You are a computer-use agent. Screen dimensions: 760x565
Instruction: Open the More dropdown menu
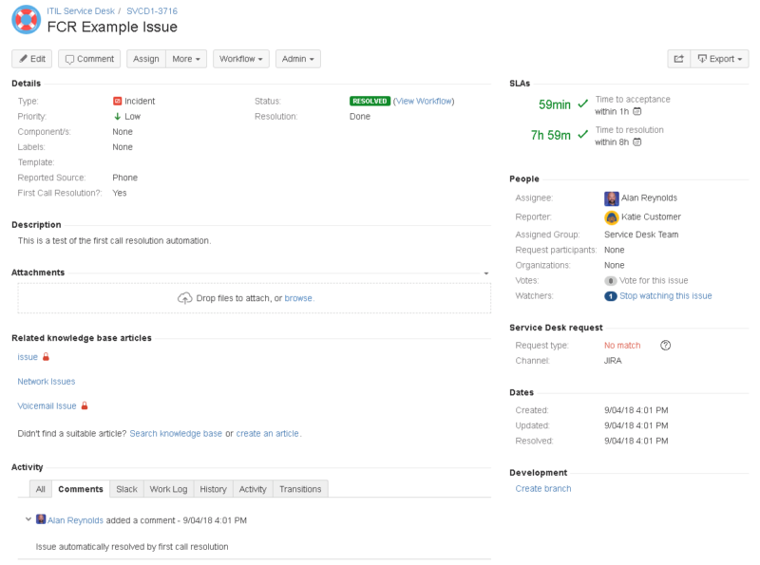(x=186, y=59)
